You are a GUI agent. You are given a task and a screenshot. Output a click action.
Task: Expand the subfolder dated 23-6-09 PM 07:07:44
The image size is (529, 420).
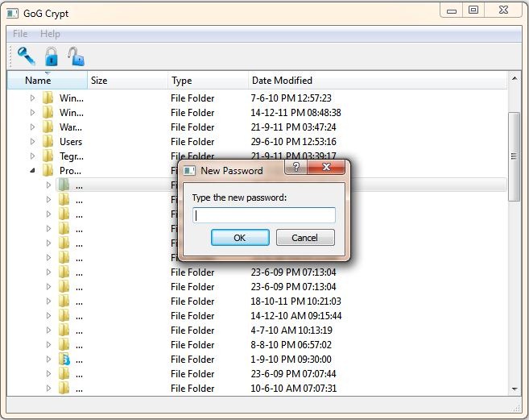tap(48, 374)
